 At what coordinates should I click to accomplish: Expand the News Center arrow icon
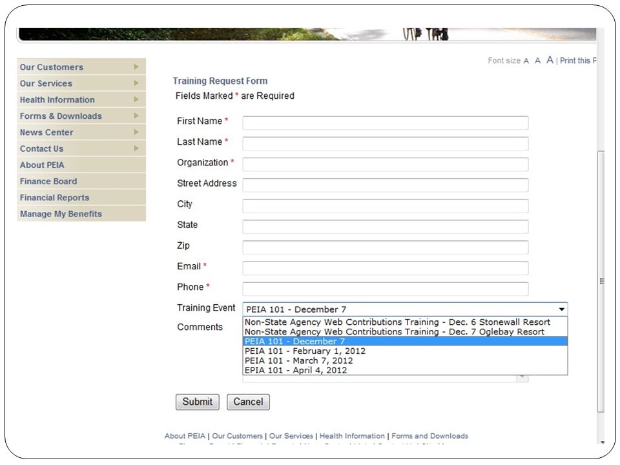(136, 132)
